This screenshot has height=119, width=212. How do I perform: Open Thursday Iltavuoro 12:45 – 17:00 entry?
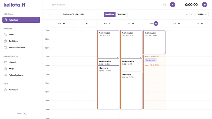[x=131, y=91]
